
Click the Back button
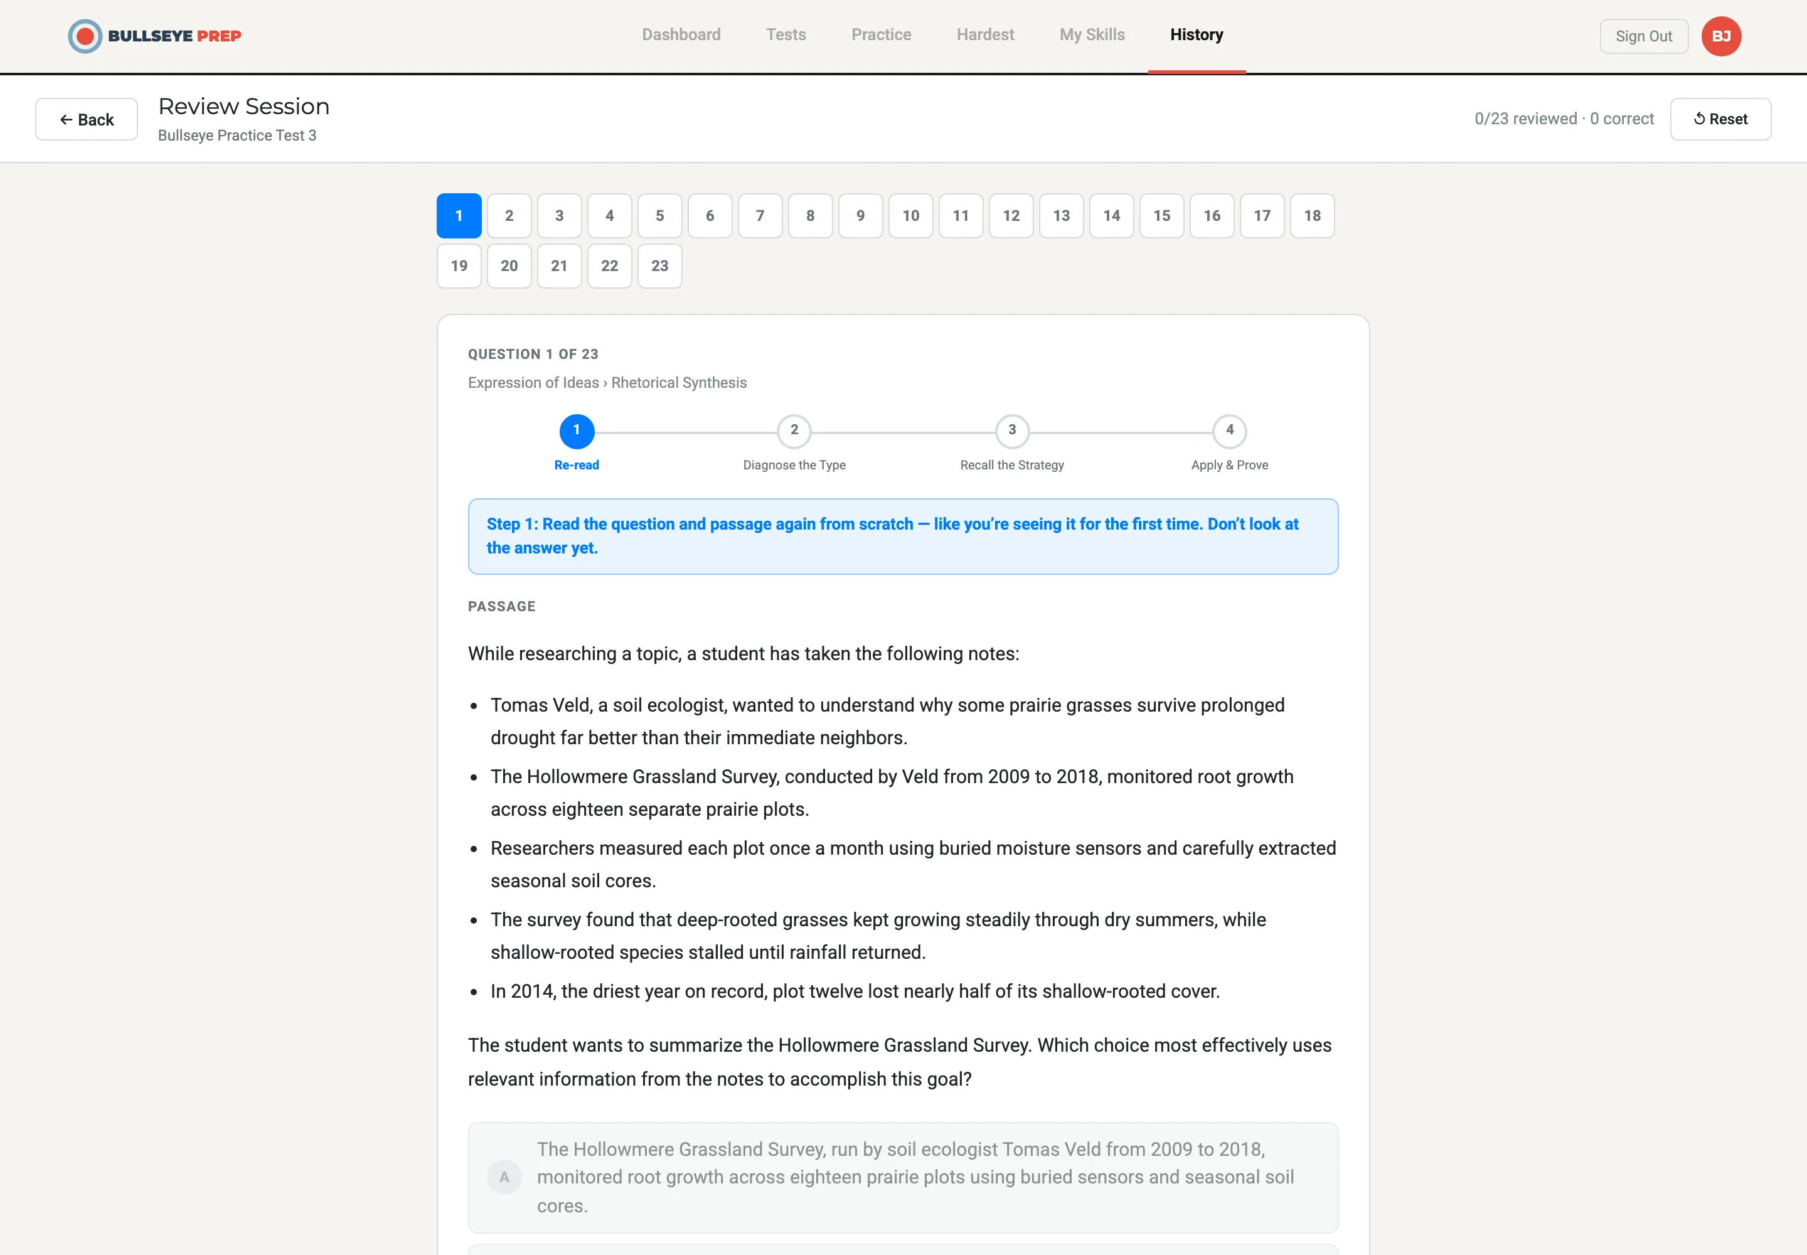(87, 119)
